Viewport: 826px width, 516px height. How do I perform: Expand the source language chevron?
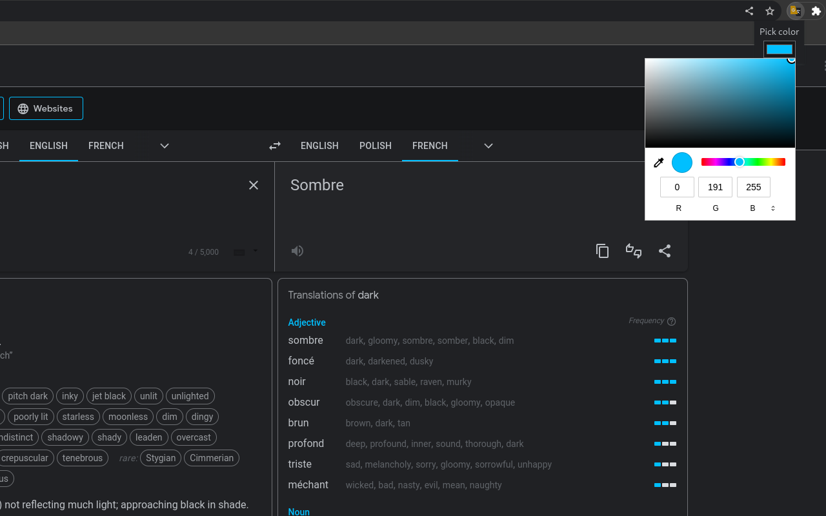click(x=164, y=146)
